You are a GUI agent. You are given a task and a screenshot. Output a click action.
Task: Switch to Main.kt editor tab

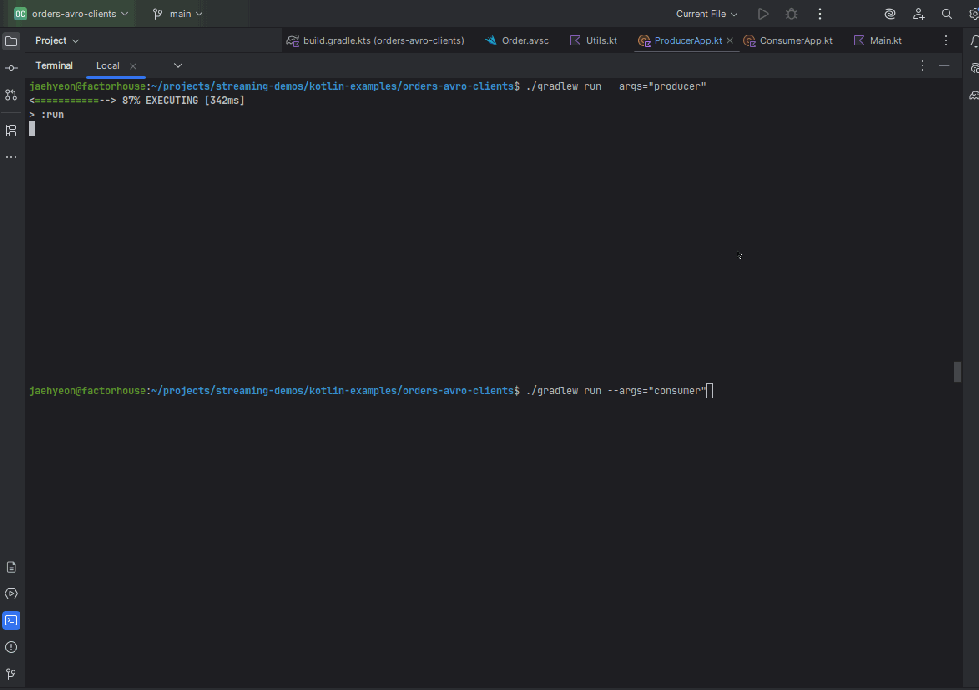pyautogui.click(x=878, y=41)
